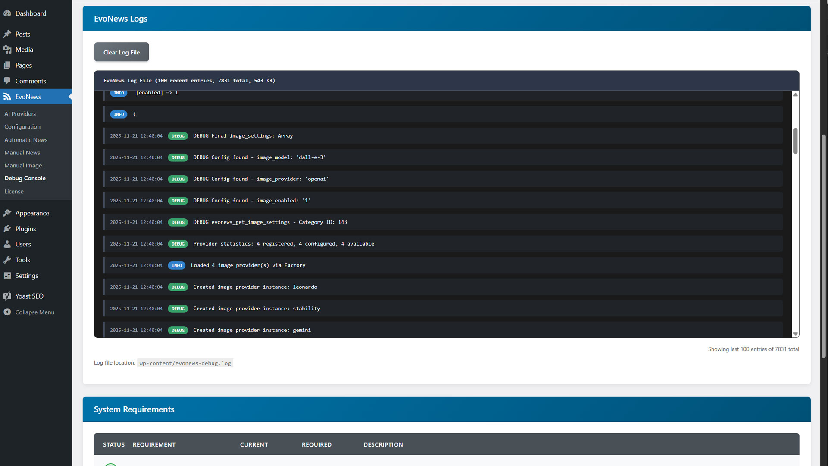
Task: Click the Tools wrench icon
Action: pyautogui.click(x=7, y=260)
